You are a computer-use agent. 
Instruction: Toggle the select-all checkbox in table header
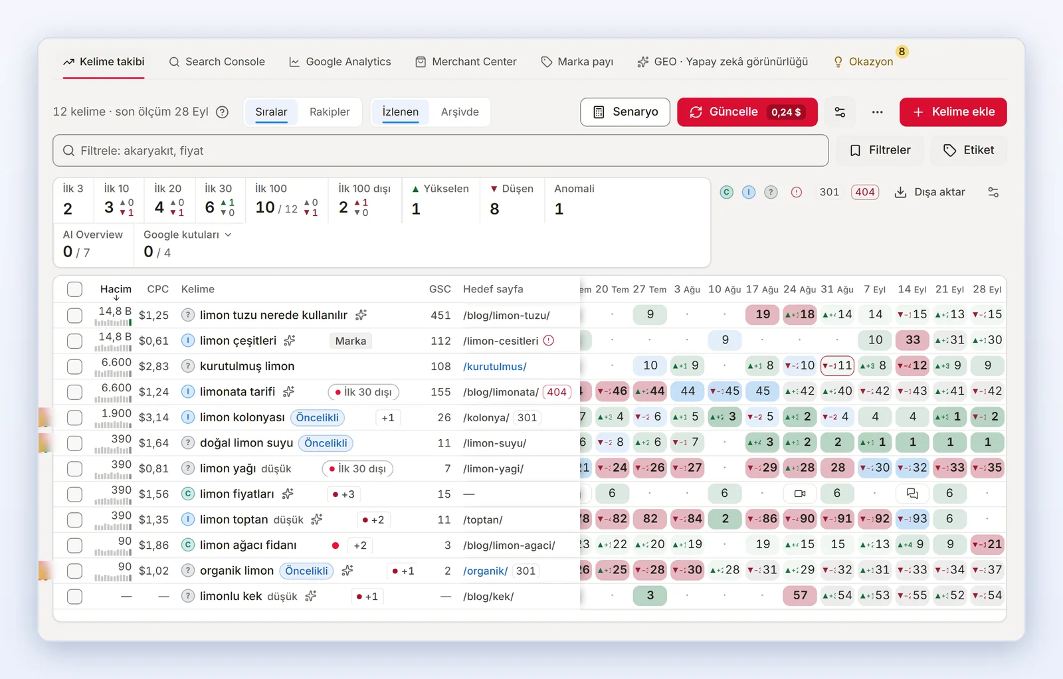74,289
